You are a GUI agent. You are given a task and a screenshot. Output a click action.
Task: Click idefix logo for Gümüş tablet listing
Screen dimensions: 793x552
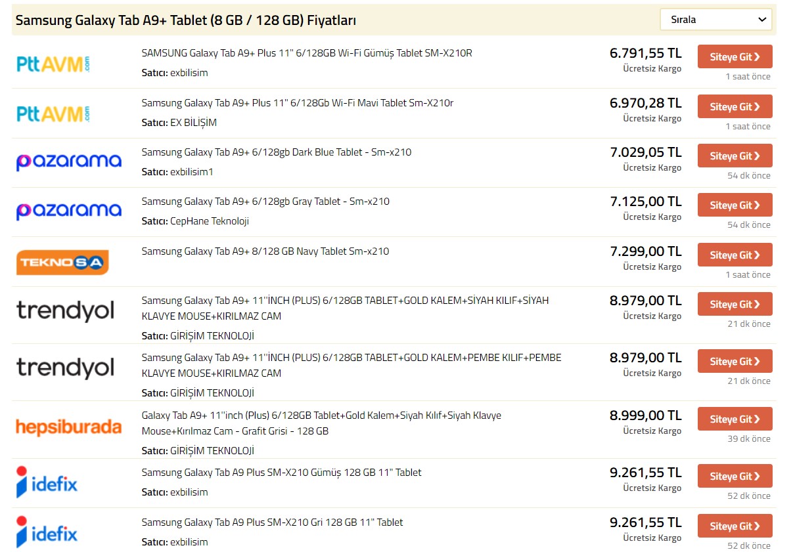47,483
